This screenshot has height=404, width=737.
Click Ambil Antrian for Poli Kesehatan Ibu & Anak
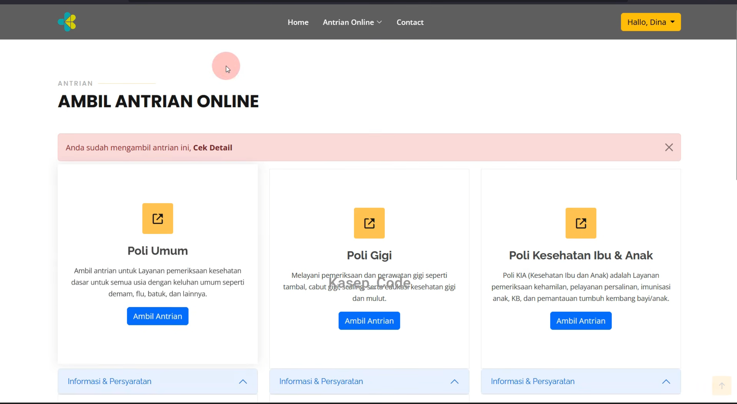(x=581, y=321)
